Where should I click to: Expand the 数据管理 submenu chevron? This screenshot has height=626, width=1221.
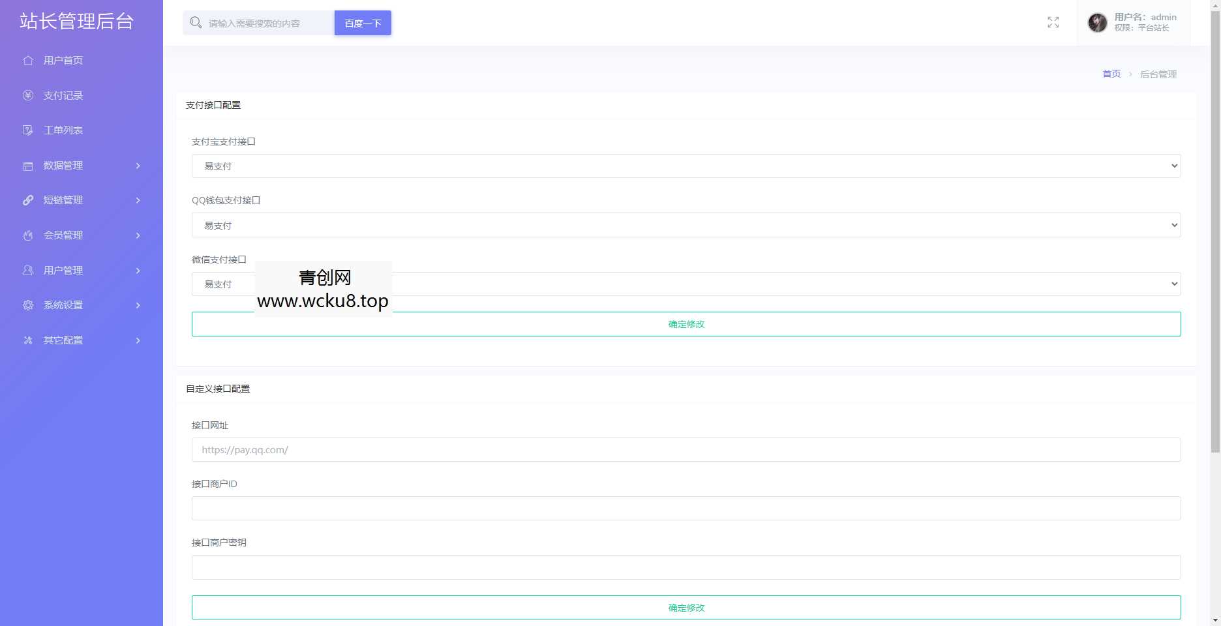[138, 166]
